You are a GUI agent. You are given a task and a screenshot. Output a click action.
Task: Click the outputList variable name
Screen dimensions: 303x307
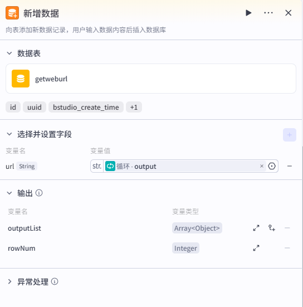click(25, 228)
